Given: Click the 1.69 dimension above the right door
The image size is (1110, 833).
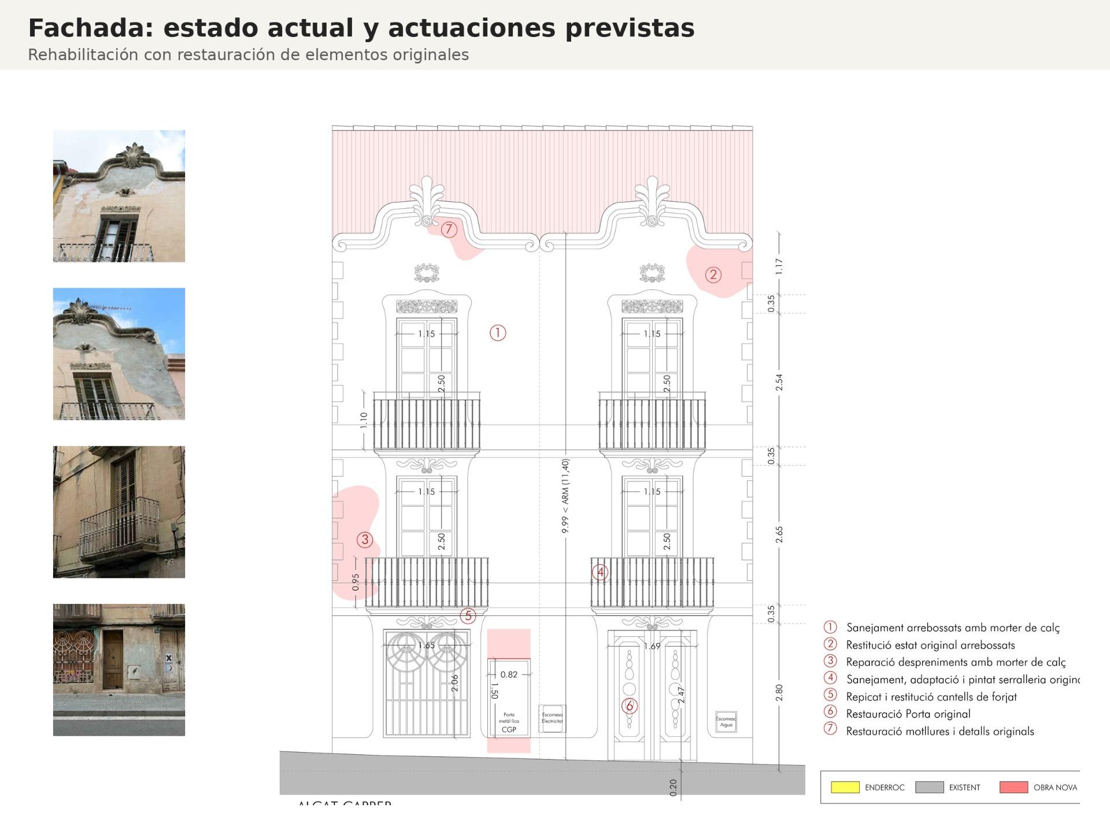Looking at the screenshot, I should 652,646.
